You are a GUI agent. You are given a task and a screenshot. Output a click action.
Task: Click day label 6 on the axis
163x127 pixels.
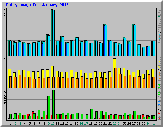[x=34, y=124]
